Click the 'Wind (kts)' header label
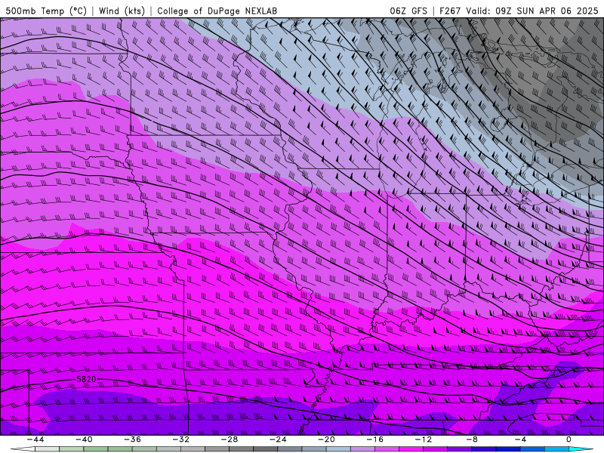 pos(122,11)
